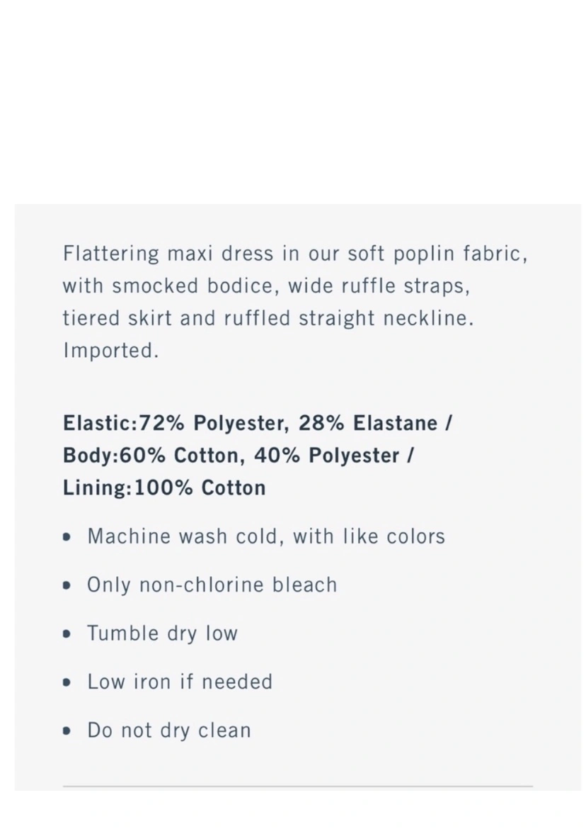This screenshot has height=829, width=586.
Task: Click the 'Flattering maxi dress' opening line
Action: tap(295, 254)
